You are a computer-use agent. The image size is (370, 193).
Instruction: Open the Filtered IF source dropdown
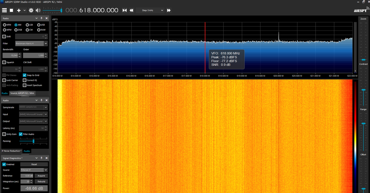coord(34,170)
